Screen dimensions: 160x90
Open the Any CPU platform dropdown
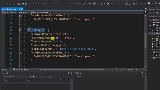[60, 4]
